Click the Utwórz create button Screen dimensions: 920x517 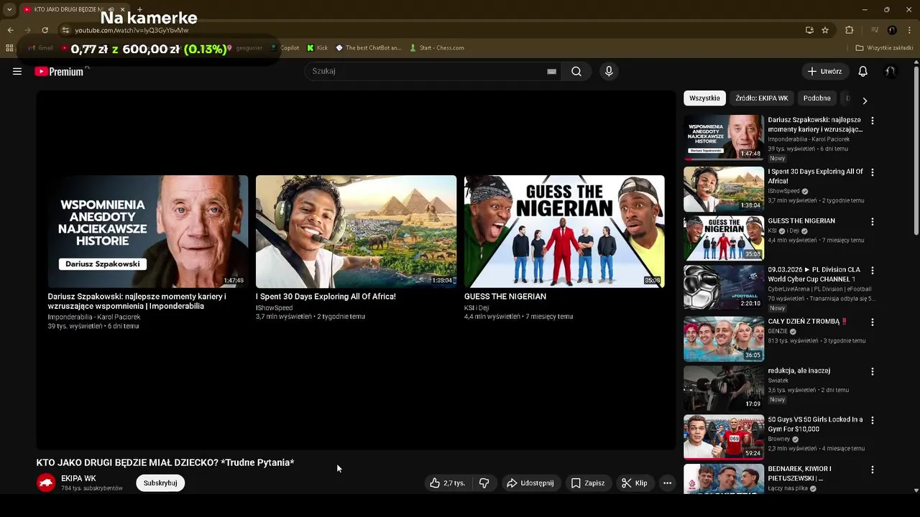click(824, 71)
